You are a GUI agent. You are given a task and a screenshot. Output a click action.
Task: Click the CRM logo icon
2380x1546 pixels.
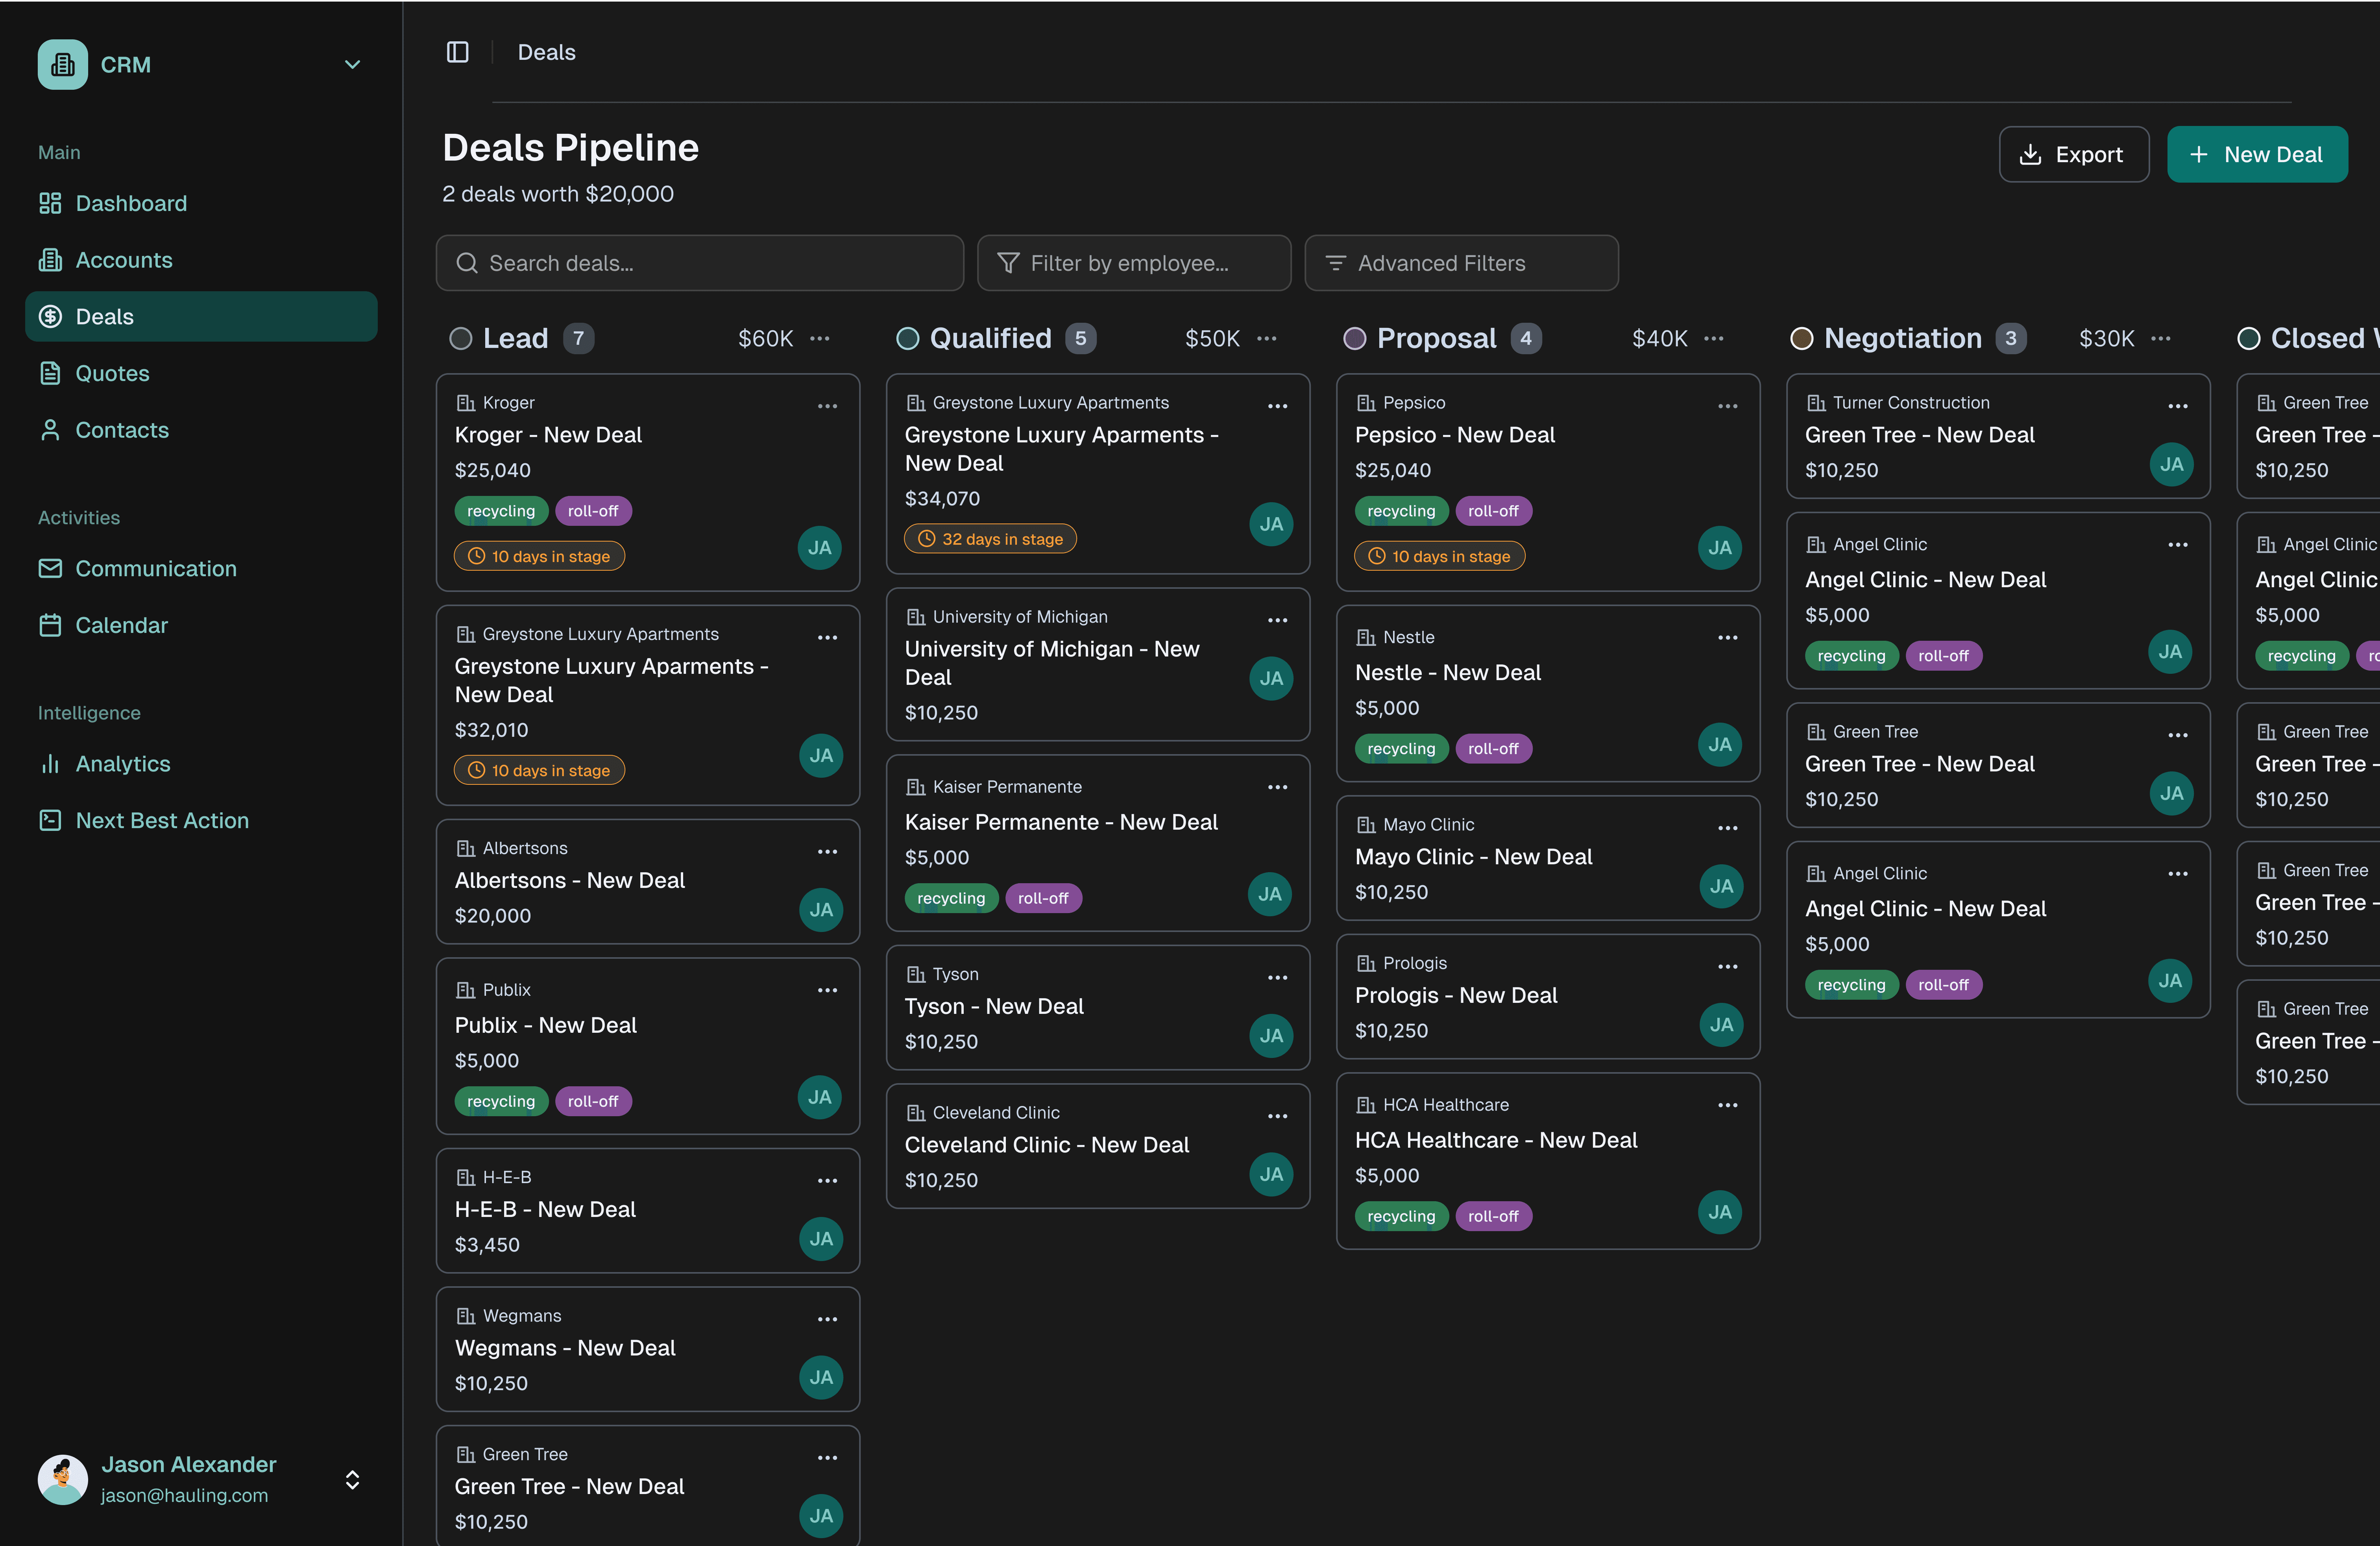click(x=63, y=65)
